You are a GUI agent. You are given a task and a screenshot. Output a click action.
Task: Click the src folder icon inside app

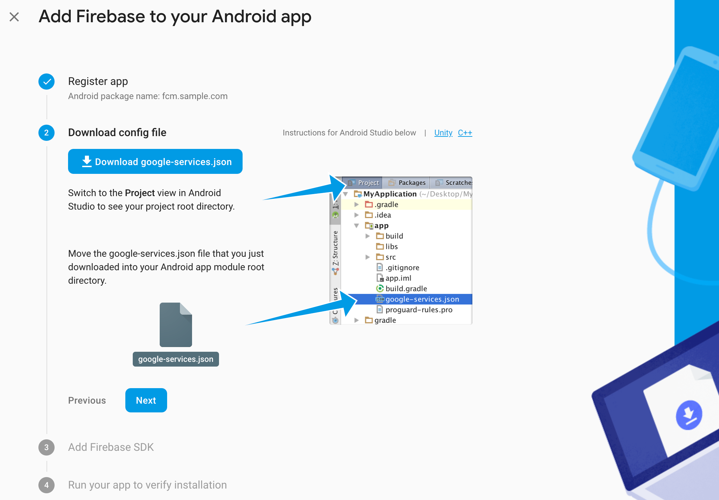click(380, 257)
